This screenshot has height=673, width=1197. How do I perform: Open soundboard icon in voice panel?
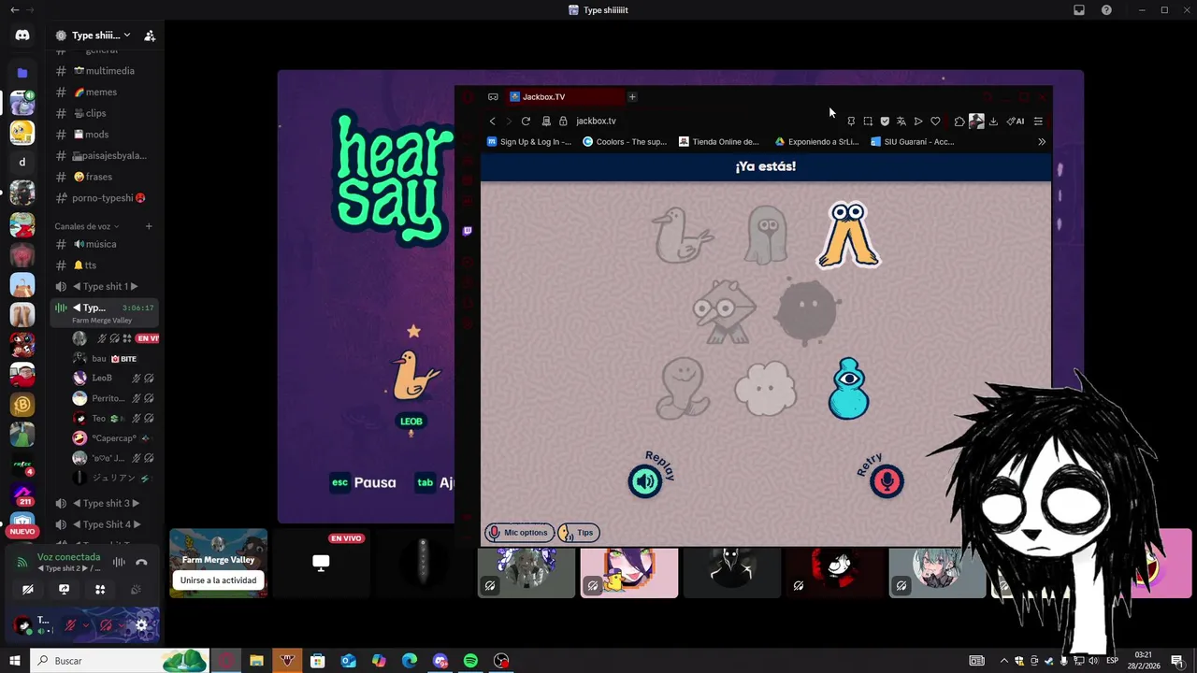[x=137, y=589]
